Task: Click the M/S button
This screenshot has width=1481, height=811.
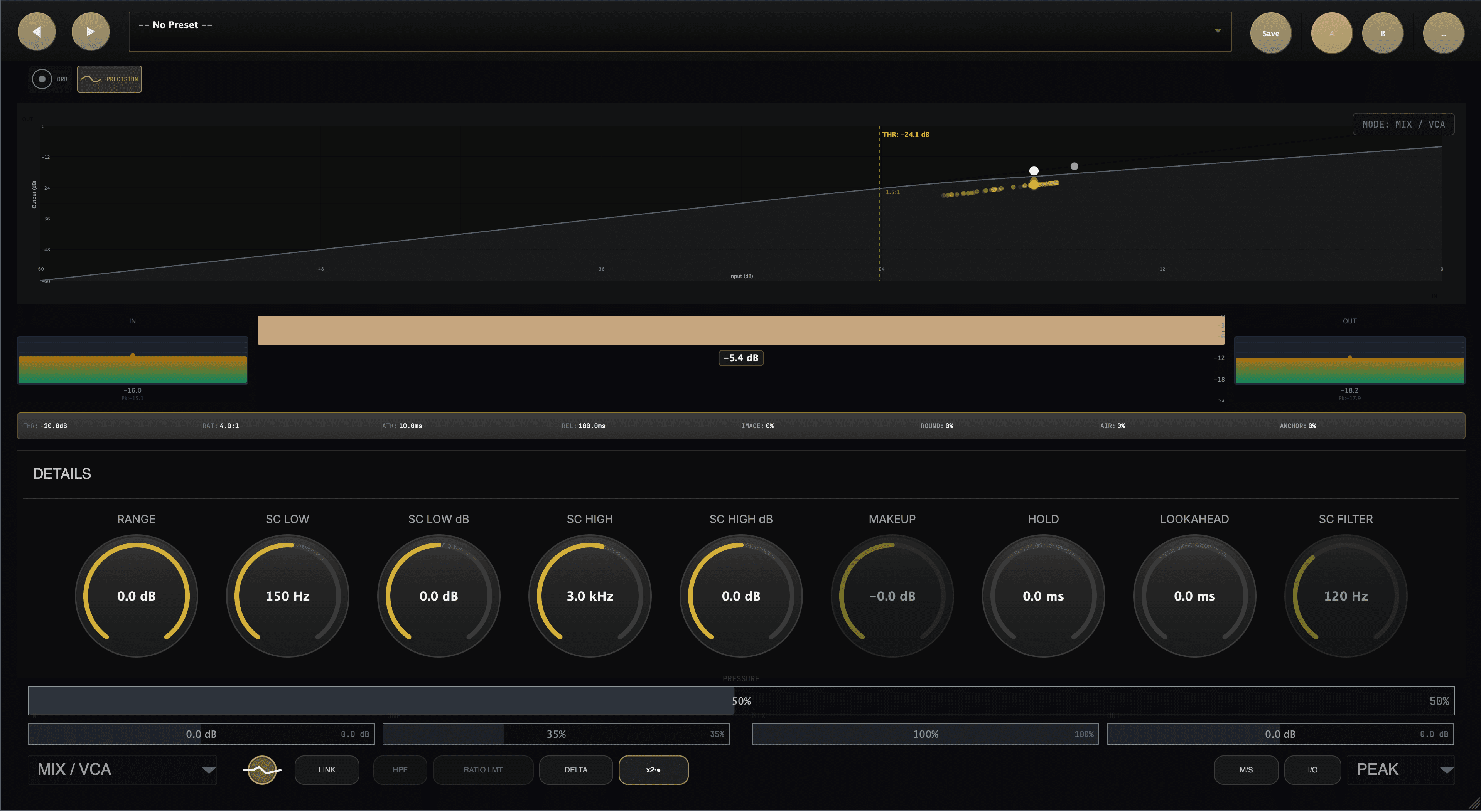Action: (x=1246, y=770)
